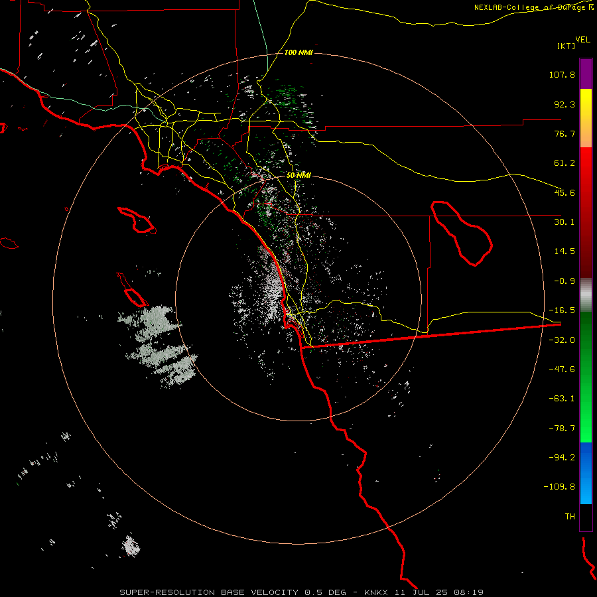Click the [KT] units label
Viewport: 597px width, 597px height.
(566, 46)
